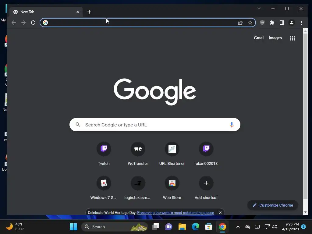312x234 pixels.
Task: Bookmark this tab with the star icon
Action: pos(250,23)
